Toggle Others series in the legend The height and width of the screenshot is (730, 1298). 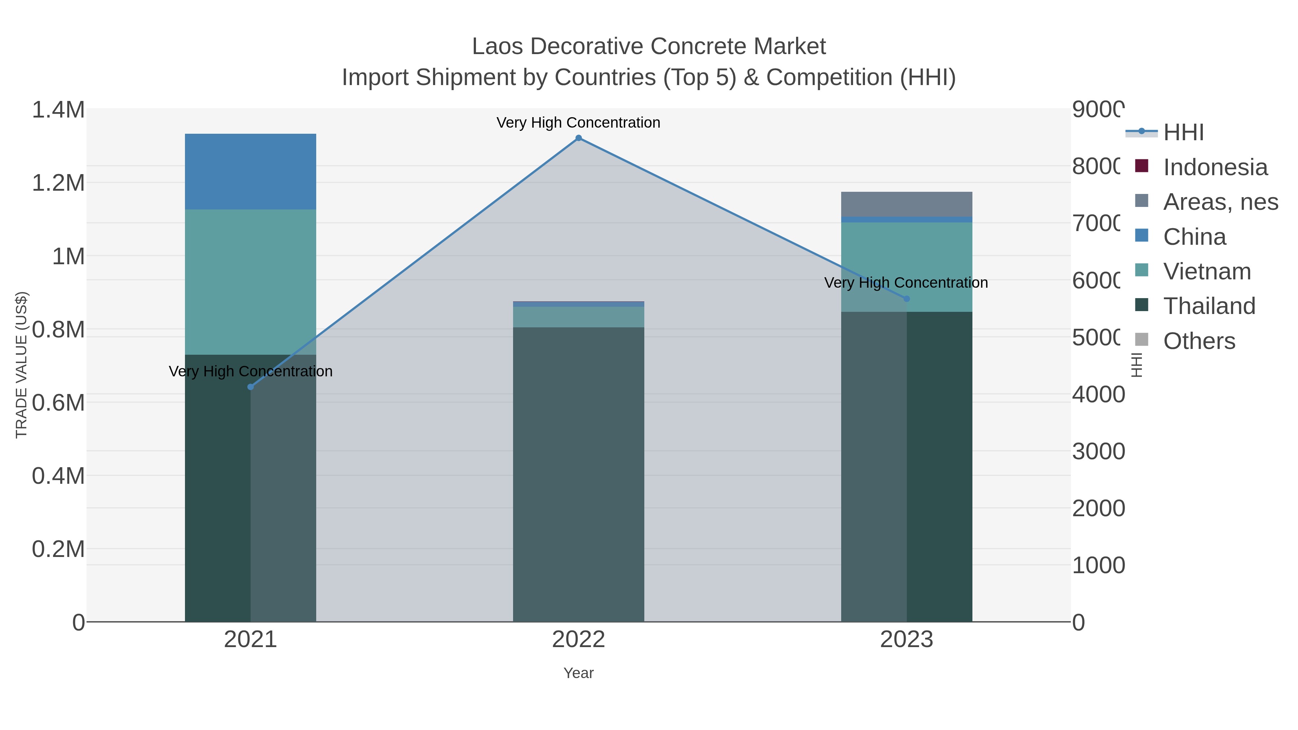1185,341
